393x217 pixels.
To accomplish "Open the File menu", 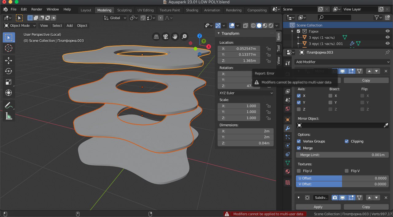I will [14, 10].
